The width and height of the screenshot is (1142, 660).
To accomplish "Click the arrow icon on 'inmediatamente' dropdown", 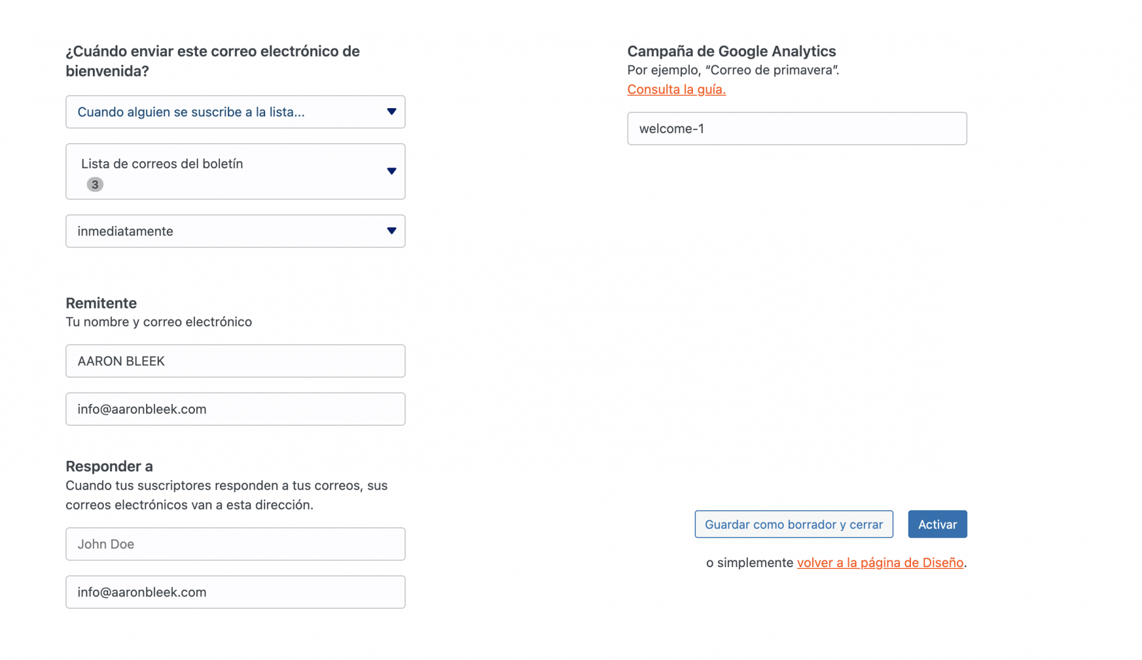I will pyautogui.click(x=392, y=231).
